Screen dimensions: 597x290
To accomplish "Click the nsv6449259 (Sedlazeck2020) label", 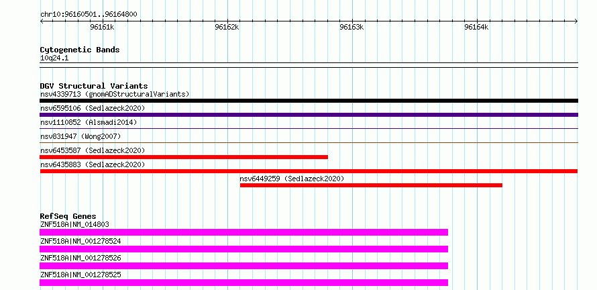I will pos(292,179).
